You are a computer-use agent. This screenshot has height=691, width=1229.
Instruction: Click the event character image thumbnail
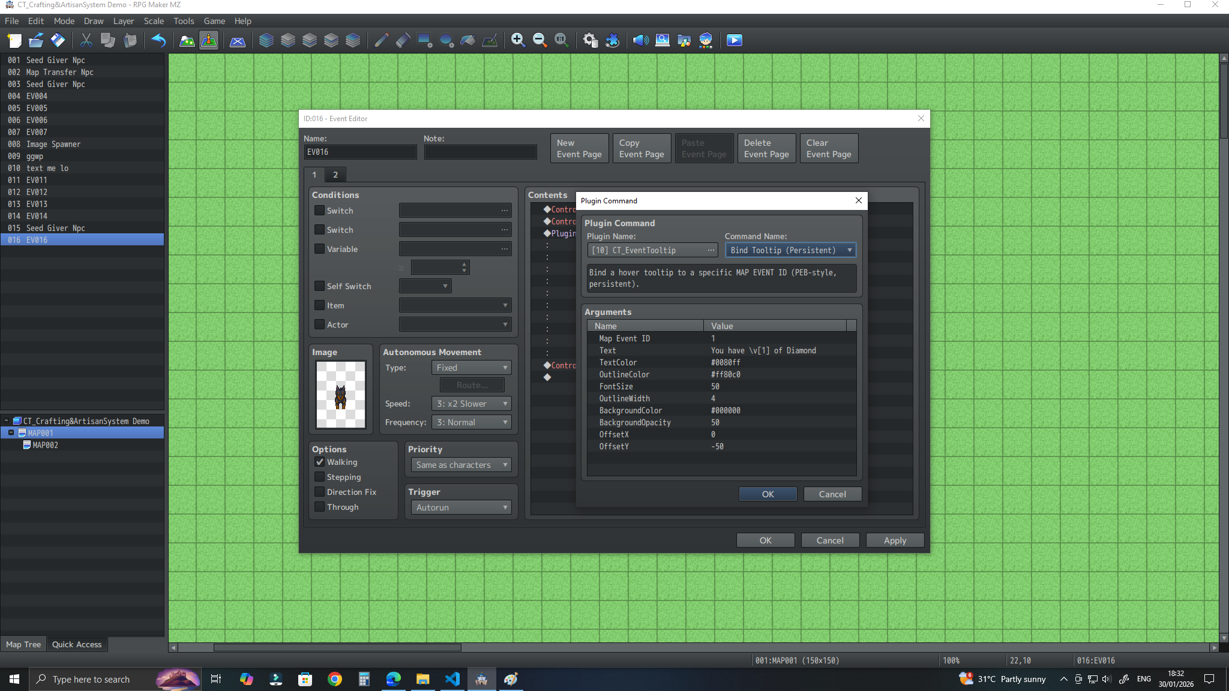341,394
